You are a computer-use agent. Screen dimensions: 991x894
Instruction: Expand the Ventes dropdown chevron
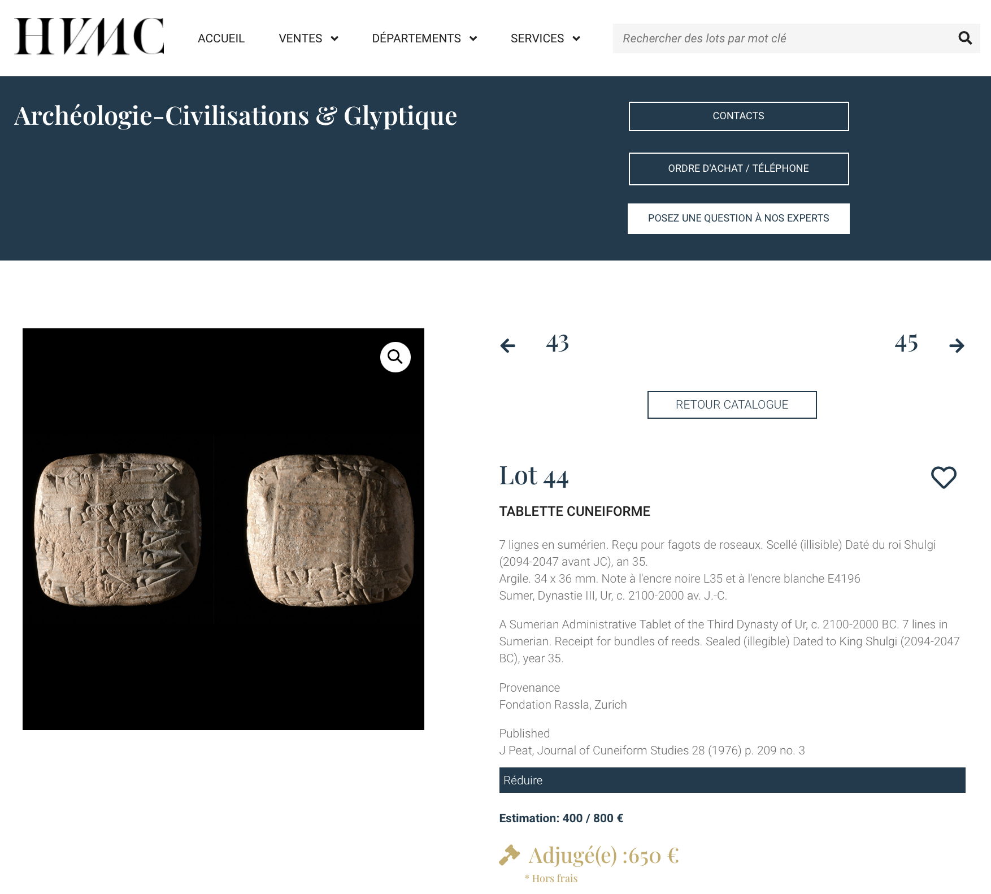[334, 38]
